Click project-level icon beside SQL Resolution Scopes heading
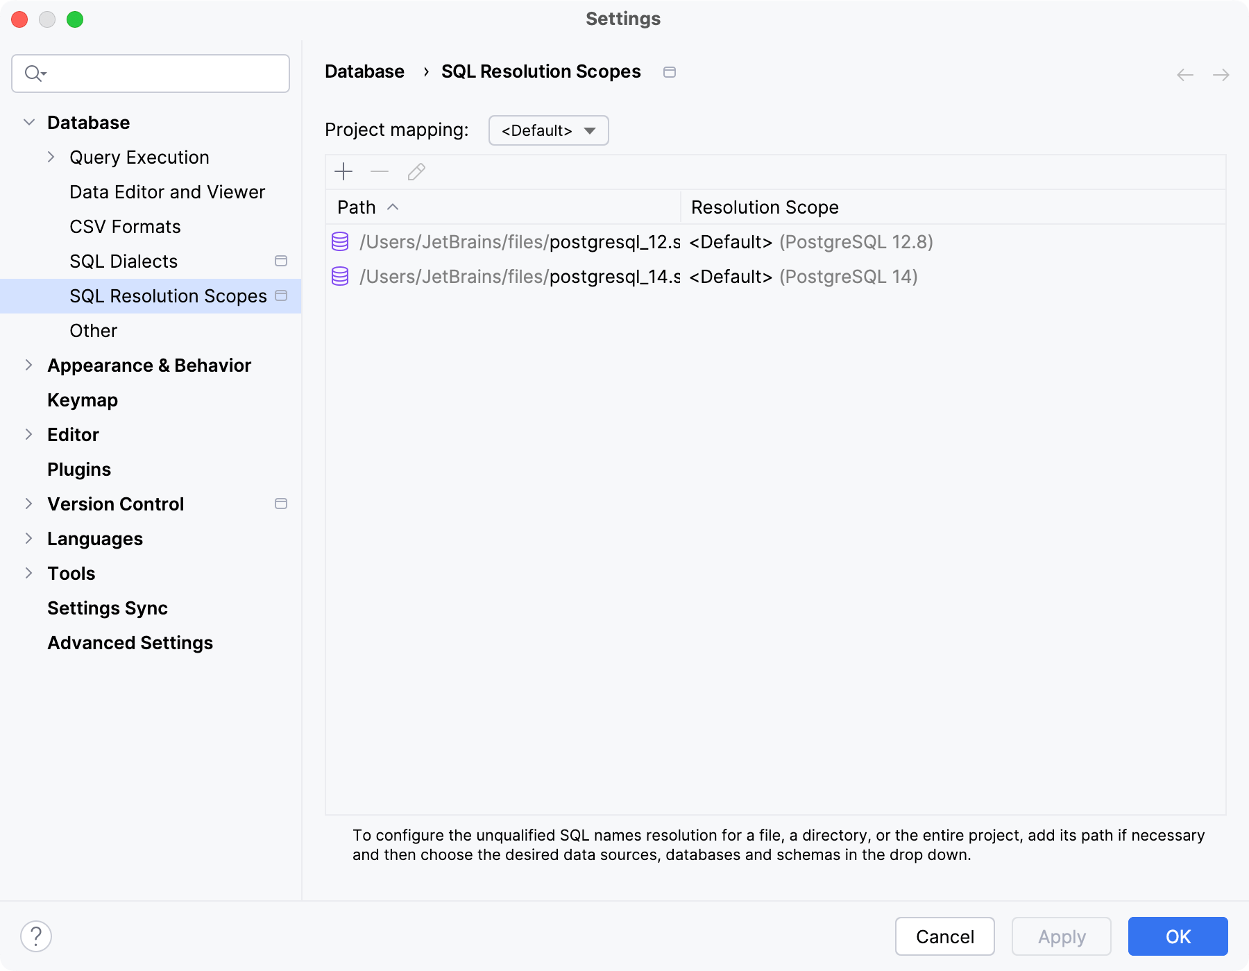Screen dimensions: 1249x971 click(x=670, y=72)
